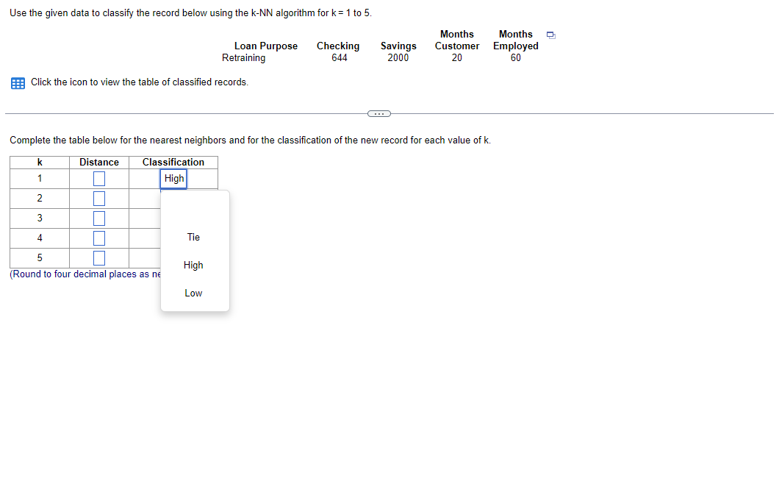Check the Distance answer box for k=5
The height and width of the screenshot is (484, 779).
click(98, 257)
